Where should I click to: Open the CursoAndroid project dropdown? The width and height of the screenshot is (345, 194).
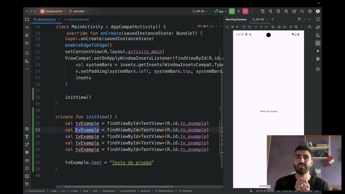click(53, 11)
